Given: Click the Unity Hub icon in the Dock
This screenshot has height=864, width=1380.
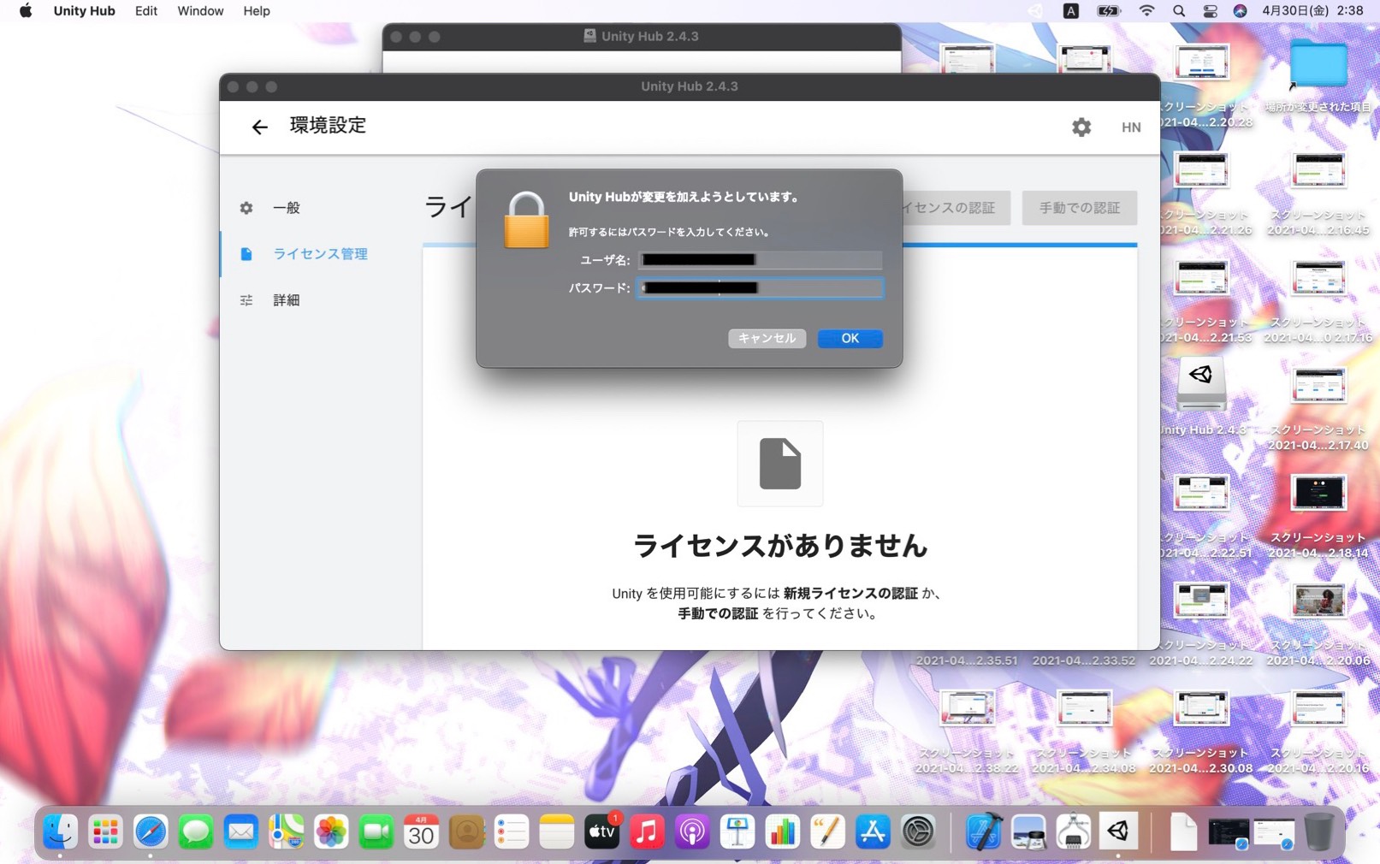Looking at the screenshot, I should (1118, 831).
